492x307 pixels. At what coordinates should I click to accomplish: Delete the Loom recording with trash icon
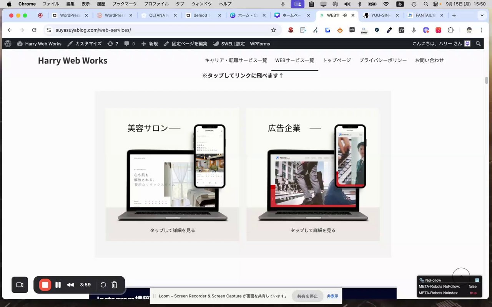[114, 285]
